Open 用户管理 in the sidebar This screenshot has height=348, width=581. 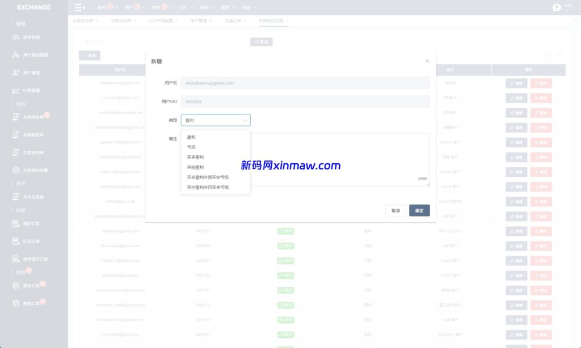31,73
